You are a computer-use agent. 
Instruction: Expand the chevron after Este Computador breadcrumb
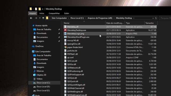click(x=69, y=18)
